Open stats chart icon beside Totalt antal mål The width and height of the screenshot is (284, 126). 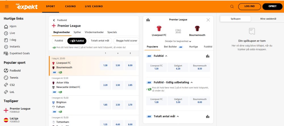pyautogui.click(x=208, y=117)
